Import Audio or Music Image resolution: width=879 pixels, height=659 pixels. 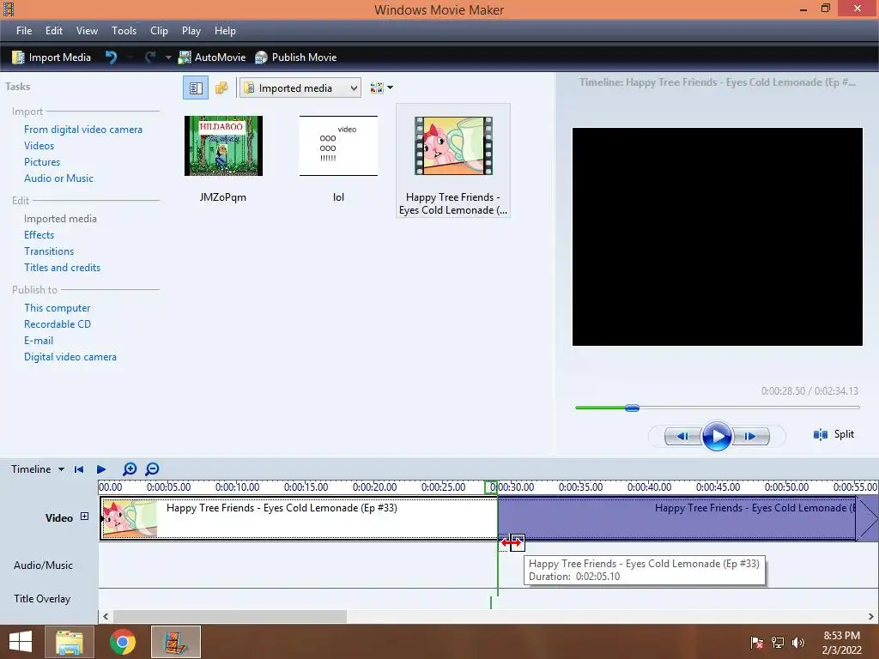59,178
